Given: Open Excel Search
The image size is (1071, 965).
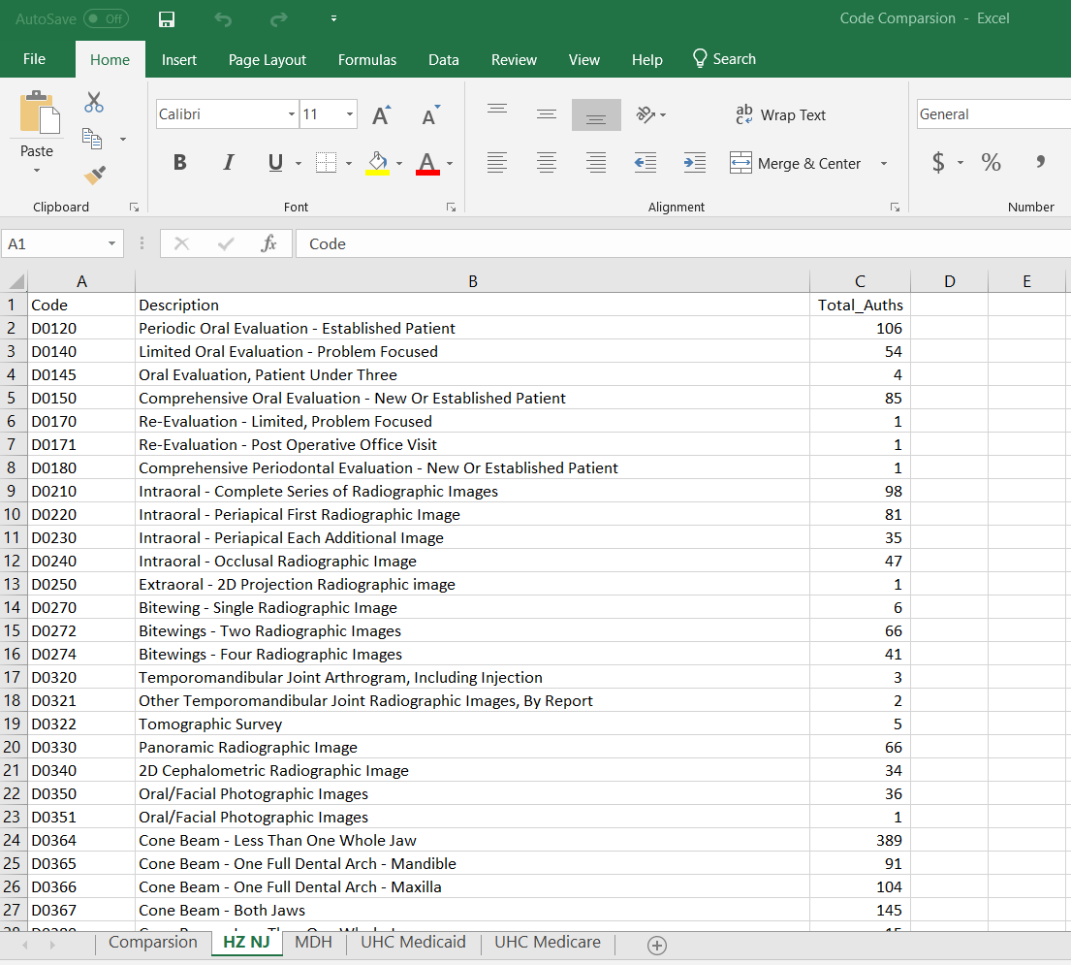Looking at the screenshot, I should tap(724, 58).
